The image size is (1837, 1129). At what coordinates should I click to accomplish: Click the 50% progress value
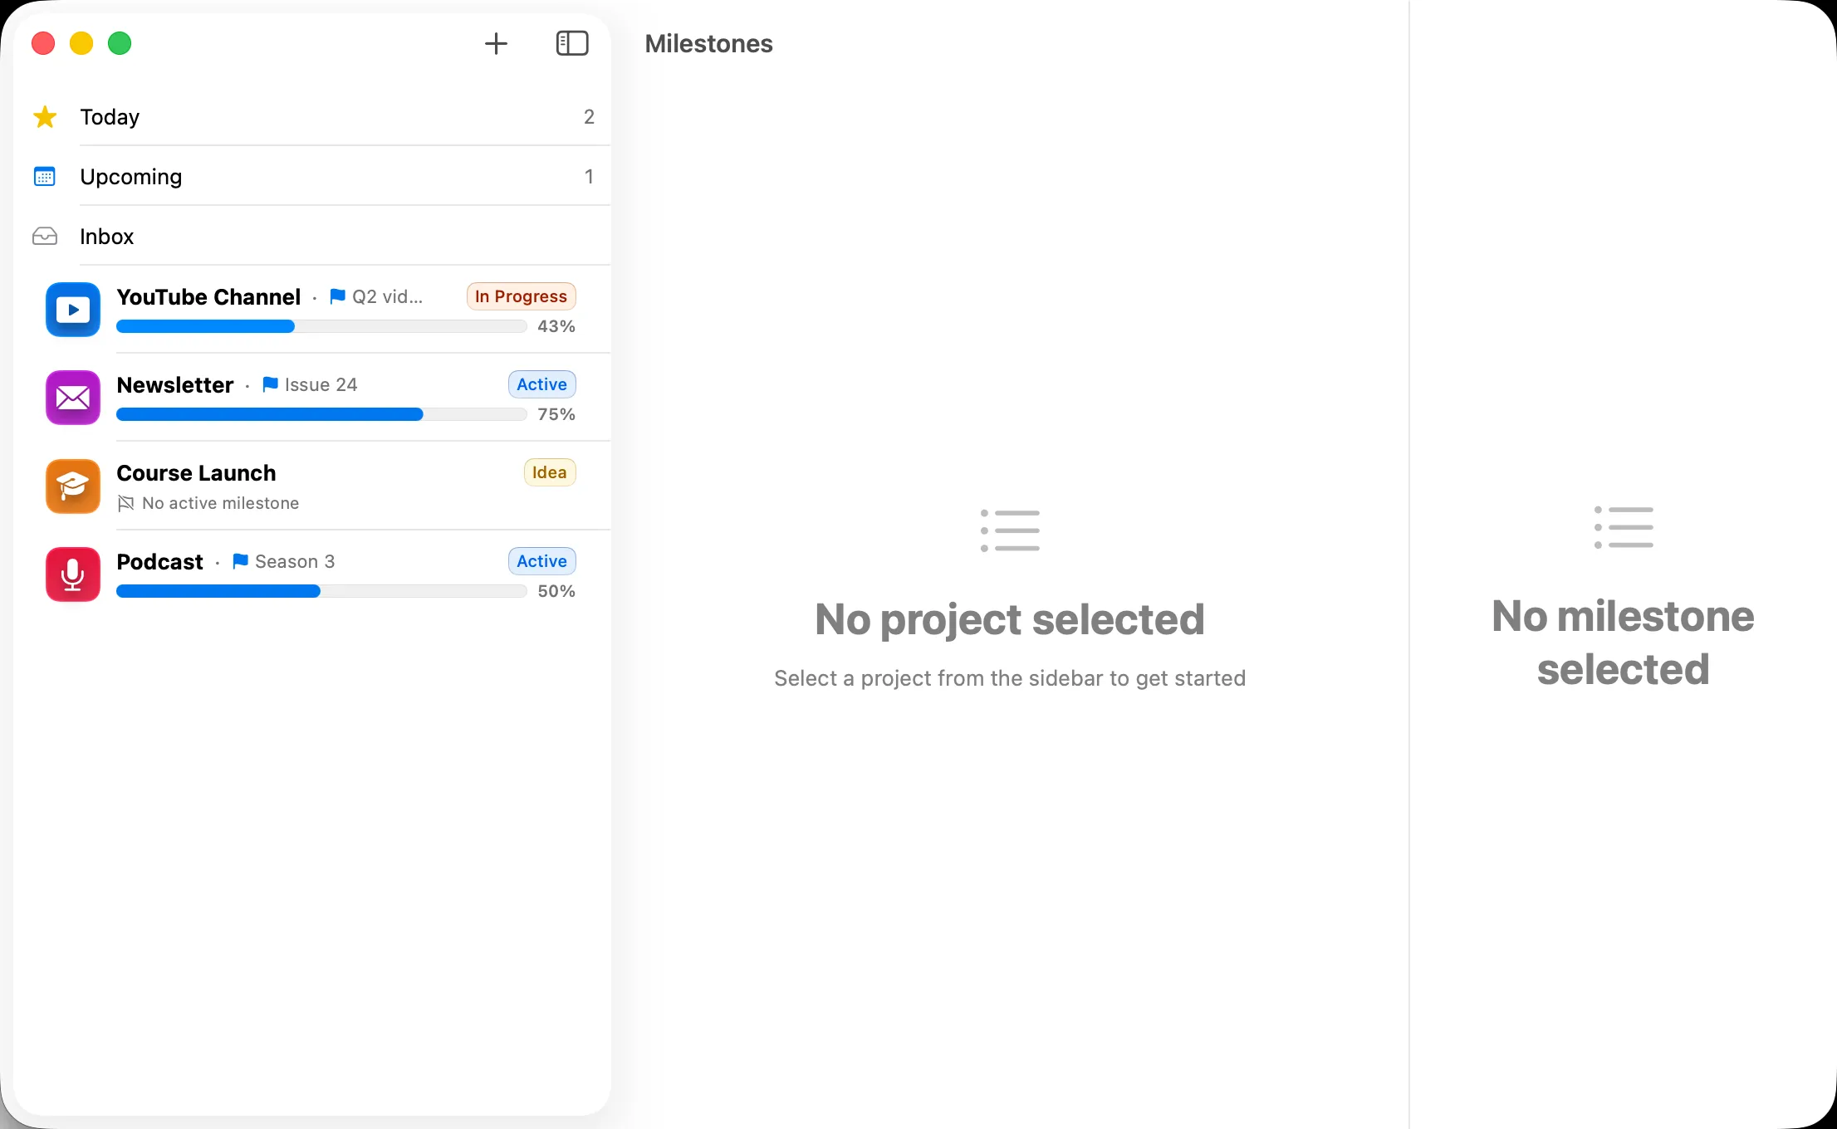556,591
